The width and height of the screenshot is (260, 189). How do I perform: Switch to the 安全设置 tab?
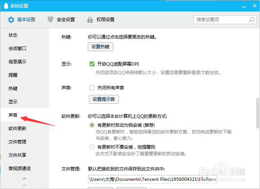pos(61,20)
